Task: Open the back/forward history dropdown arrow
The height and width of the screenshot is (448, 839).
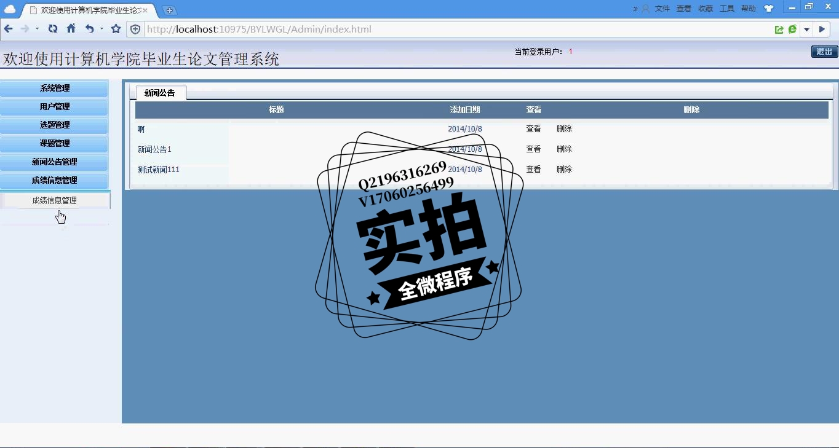Action: [37, 29]
